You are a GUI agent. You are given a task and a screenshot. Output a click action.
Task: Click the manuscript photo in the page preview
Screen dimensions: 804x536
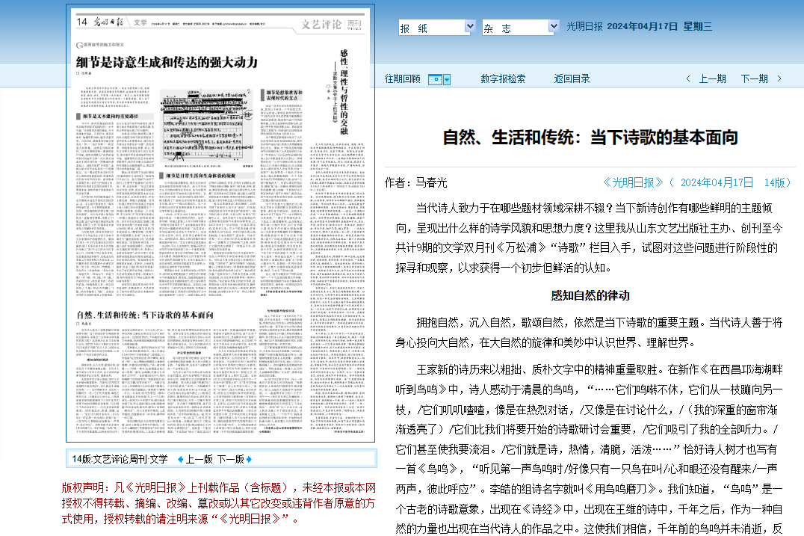pos(207,126)
